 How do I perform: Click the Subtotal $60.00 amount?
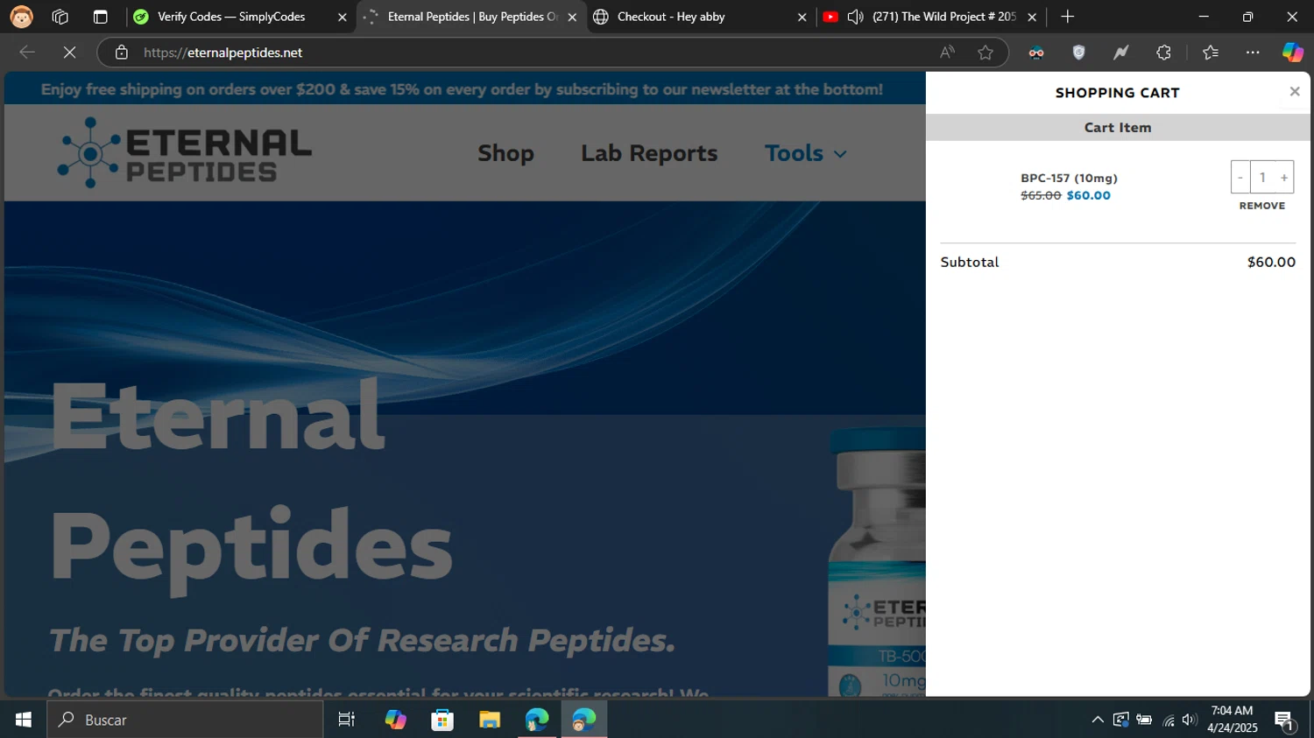click(x=1271, y=262)
